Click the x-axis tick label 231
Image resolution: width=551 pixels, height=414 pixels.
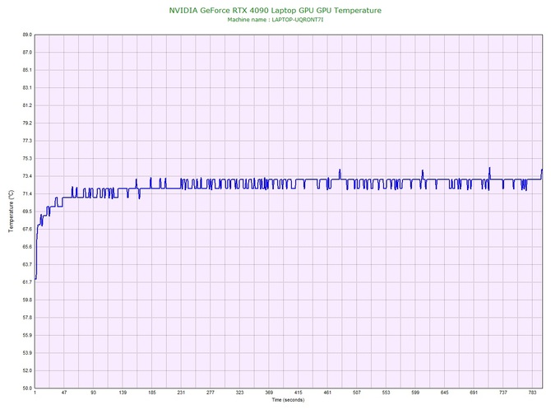181,393
